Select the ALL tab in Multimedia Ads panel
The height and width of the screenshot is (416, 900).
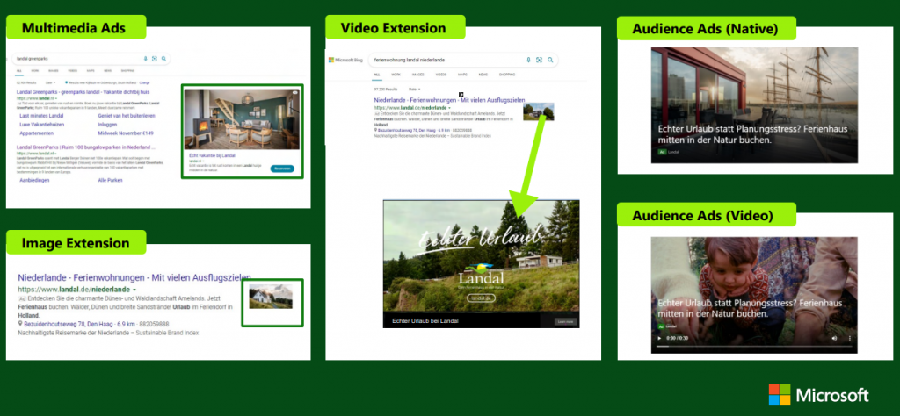point(19,71)
